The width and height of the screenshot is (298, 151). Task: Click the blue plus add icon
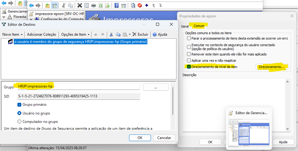[x=147, y=5]
